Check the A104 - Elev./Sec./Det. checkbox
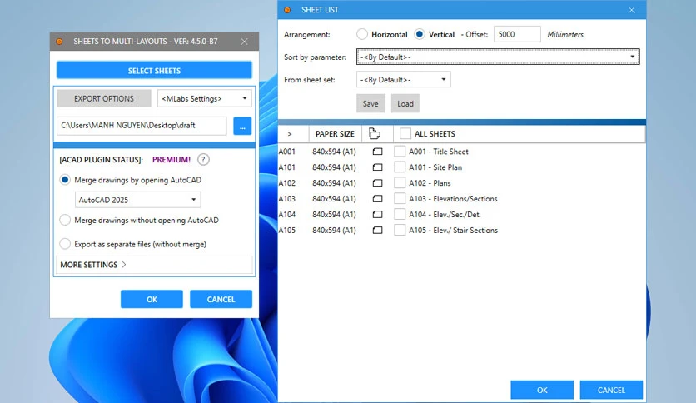 point(400,214)
